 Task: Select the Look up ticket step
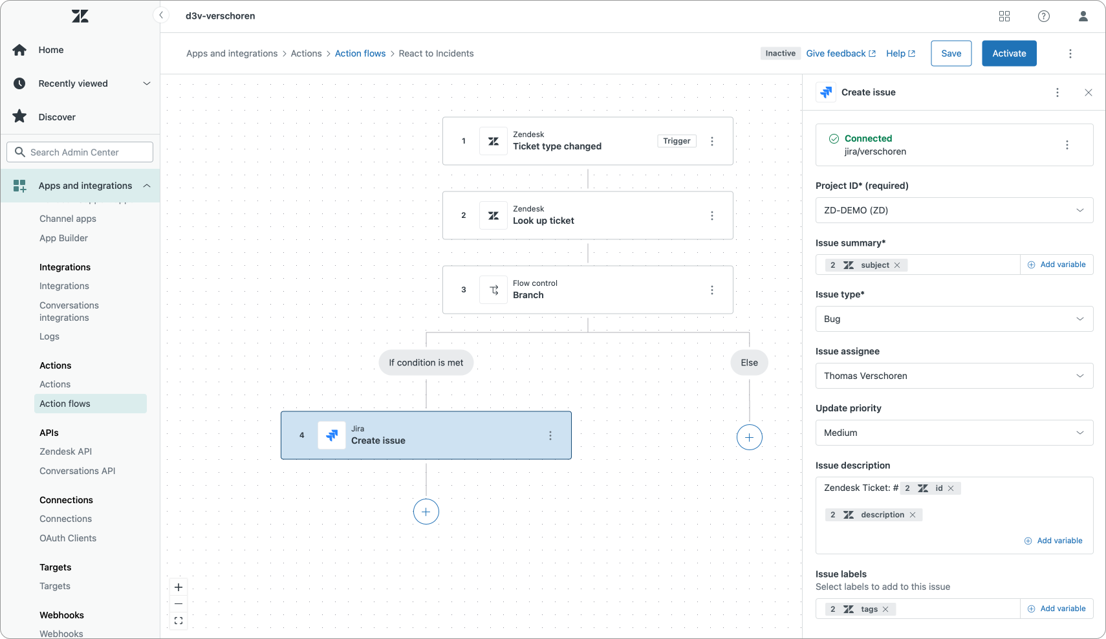[x=588, y=215]
